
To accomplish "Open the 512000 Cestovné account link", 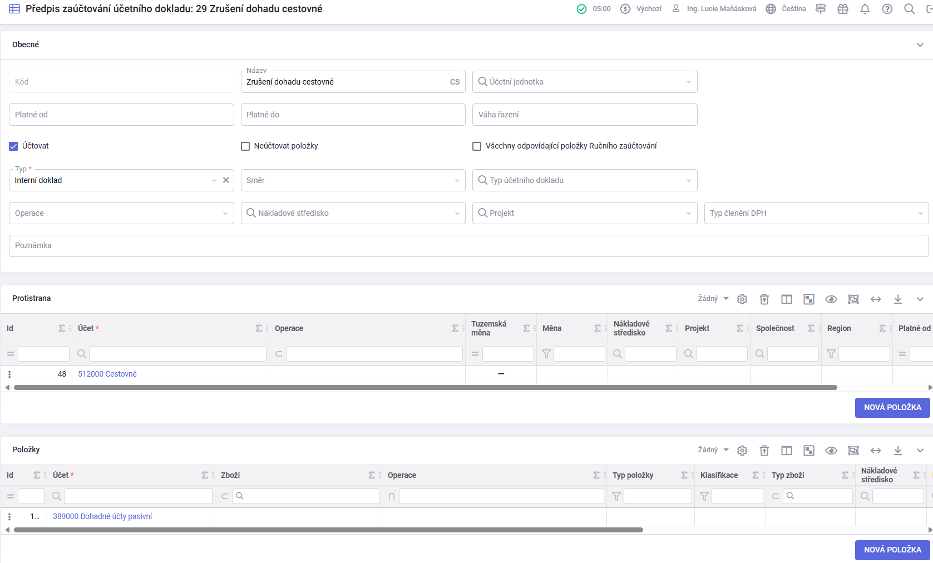I will coord(107,374).
